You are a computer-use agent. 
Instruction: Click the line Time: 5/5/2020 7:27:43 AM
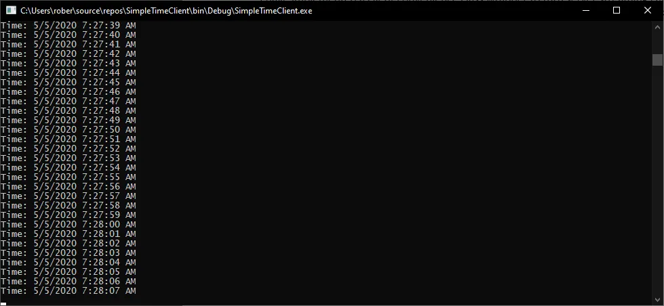69,64
